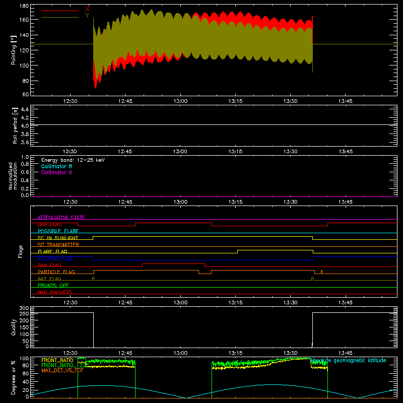Viewport: 403px width, 403px height.
Task: Click the 60 value on Pointing axis
Action: (26, 94)
